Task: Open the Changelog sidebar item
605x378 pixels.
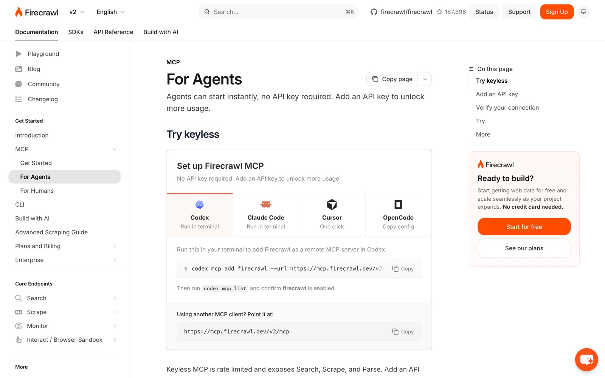Action: pos(37,99)
